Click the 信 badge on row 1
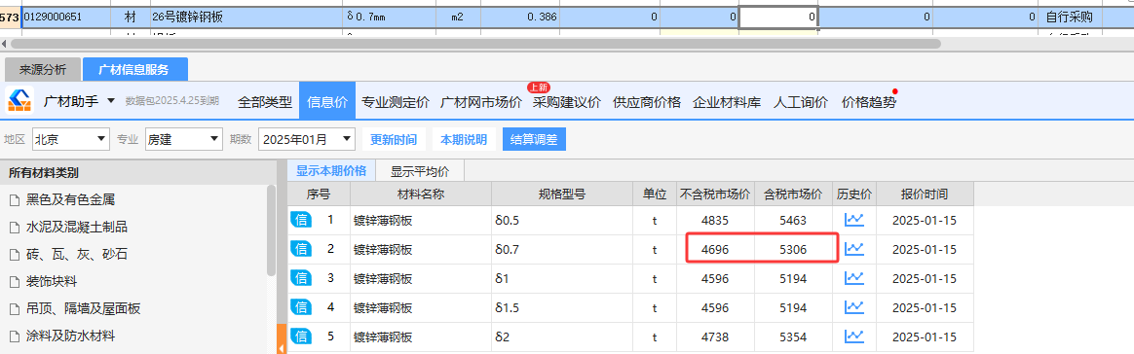Screen dimensions: 1134x354 (x=301, y=220)
